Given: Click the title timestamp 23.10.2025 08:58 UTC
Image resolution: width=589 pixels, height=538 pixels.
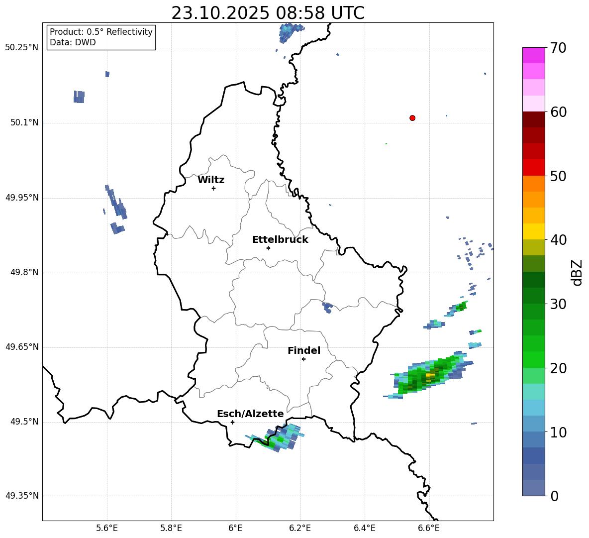Looking at the screenshot, I should pos(268,13).
